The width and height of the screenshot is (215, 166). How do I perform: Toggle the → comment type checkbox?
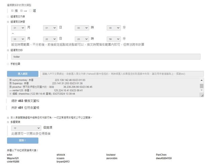[21, 11]
